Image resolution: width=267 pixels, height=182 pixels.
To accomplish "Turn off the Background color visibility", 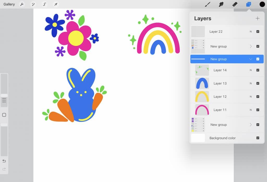I will pos(258,138).
